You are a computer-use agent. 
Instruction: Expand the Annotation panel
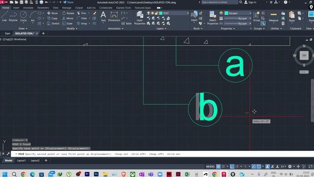coord(116,29)
